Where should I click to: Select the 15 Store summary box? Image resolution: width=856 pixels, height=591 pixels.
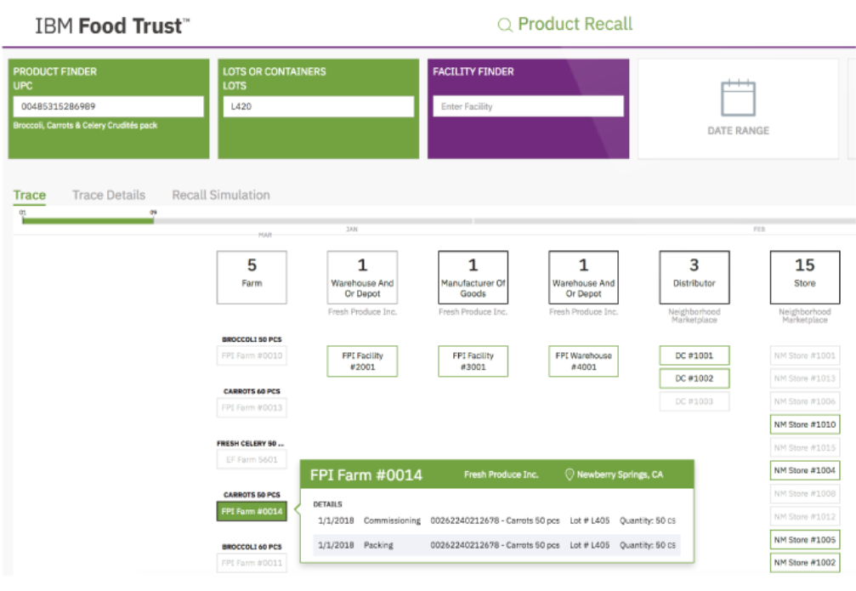(x=804, y=276)
